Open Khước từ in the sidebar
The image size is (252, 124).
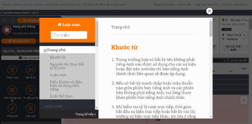pos(58,57)
